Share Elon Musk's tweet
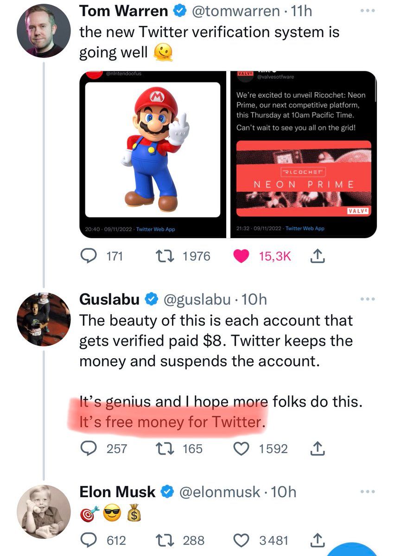Viewport: 394px width, 556px height. click(x=318, y=540)
